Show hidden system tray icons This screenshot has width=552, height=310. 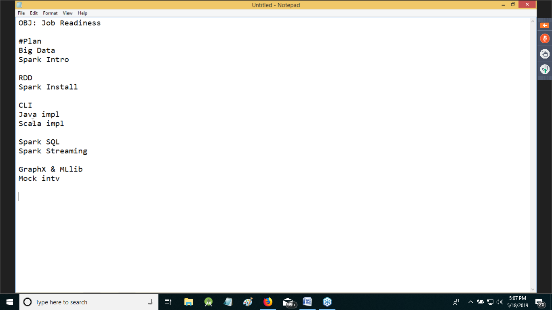pyautogui.click(x=471, y=302)
